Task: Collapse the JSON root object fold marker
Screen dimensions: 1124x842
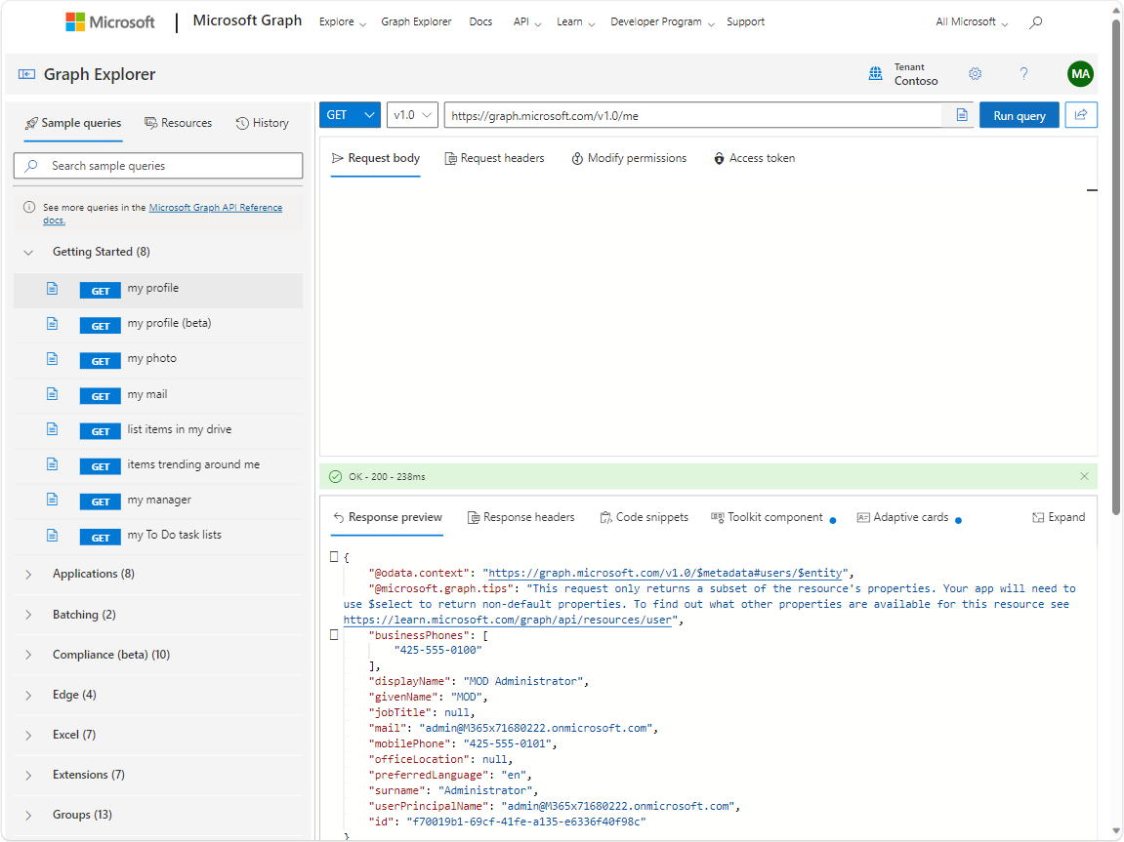Action: coord(334,556)
